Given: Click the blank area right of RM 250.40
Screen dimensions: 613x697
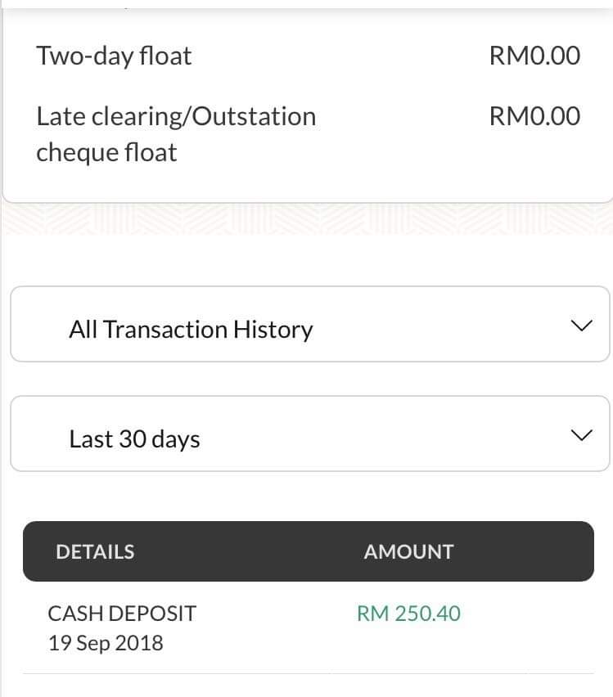Looking at the screenshot, I should point(532,614).
